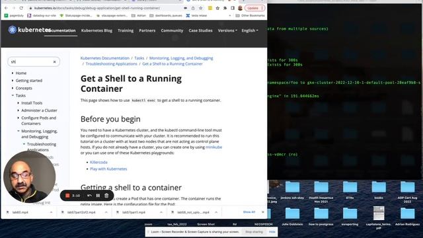This screenshot has width=423, height=238.
Task: Open the Chrome profile avatar
Action: click(240, 8)
